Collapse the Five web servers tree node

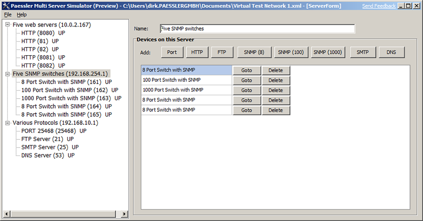(x=8, y=25)
